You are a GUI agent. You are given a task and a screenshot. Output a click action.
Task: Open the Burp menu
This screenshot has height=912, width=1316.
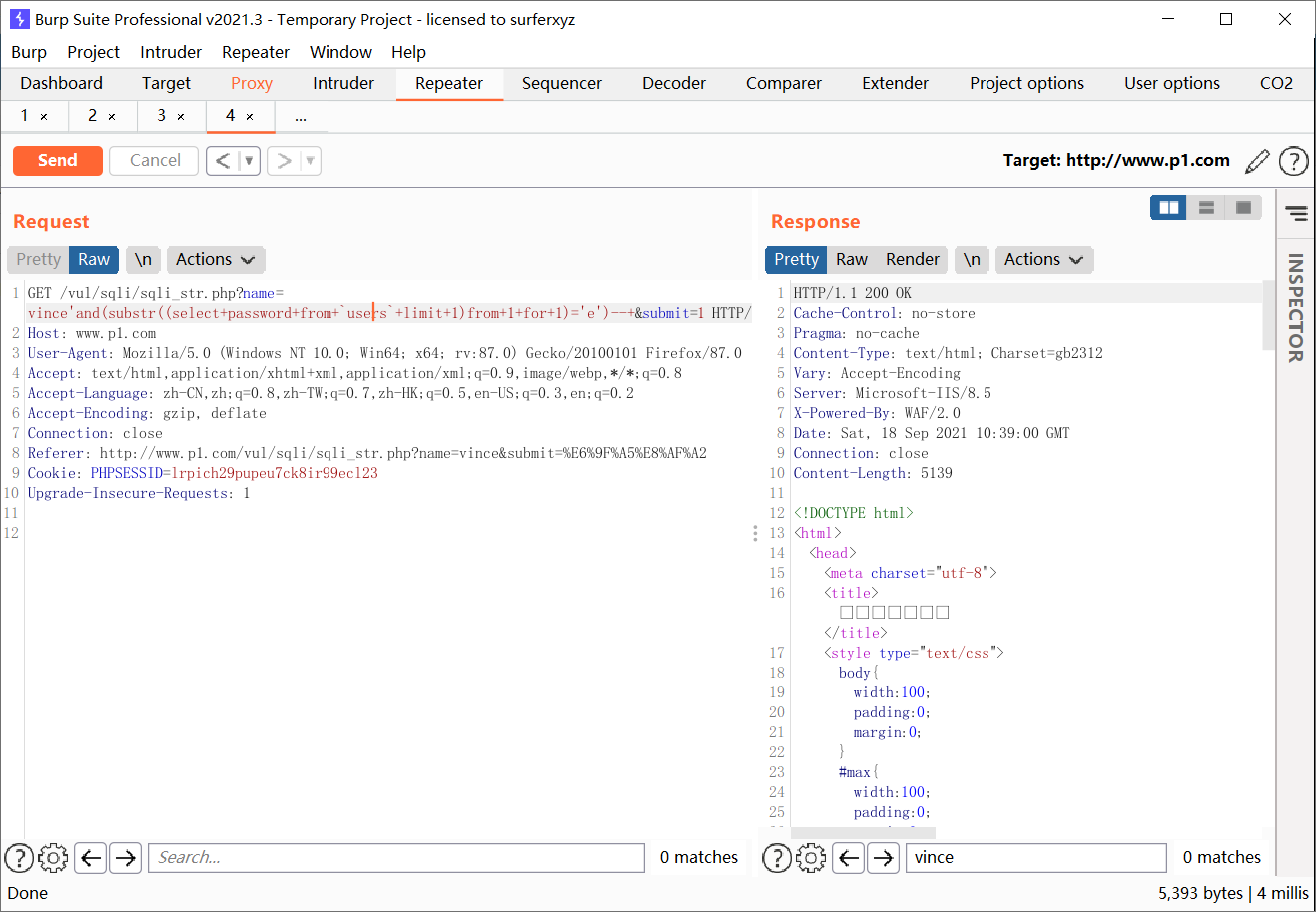click(29, 52)
